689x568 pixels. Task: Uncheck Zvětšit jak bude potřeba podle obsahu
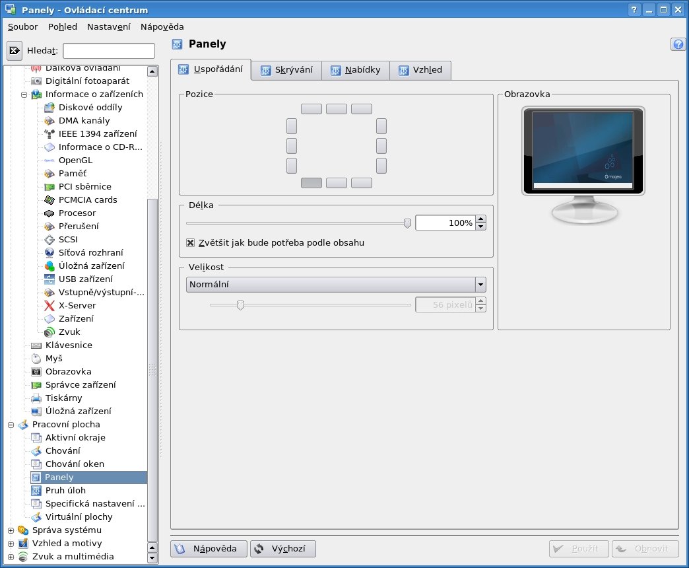(190, 242)
